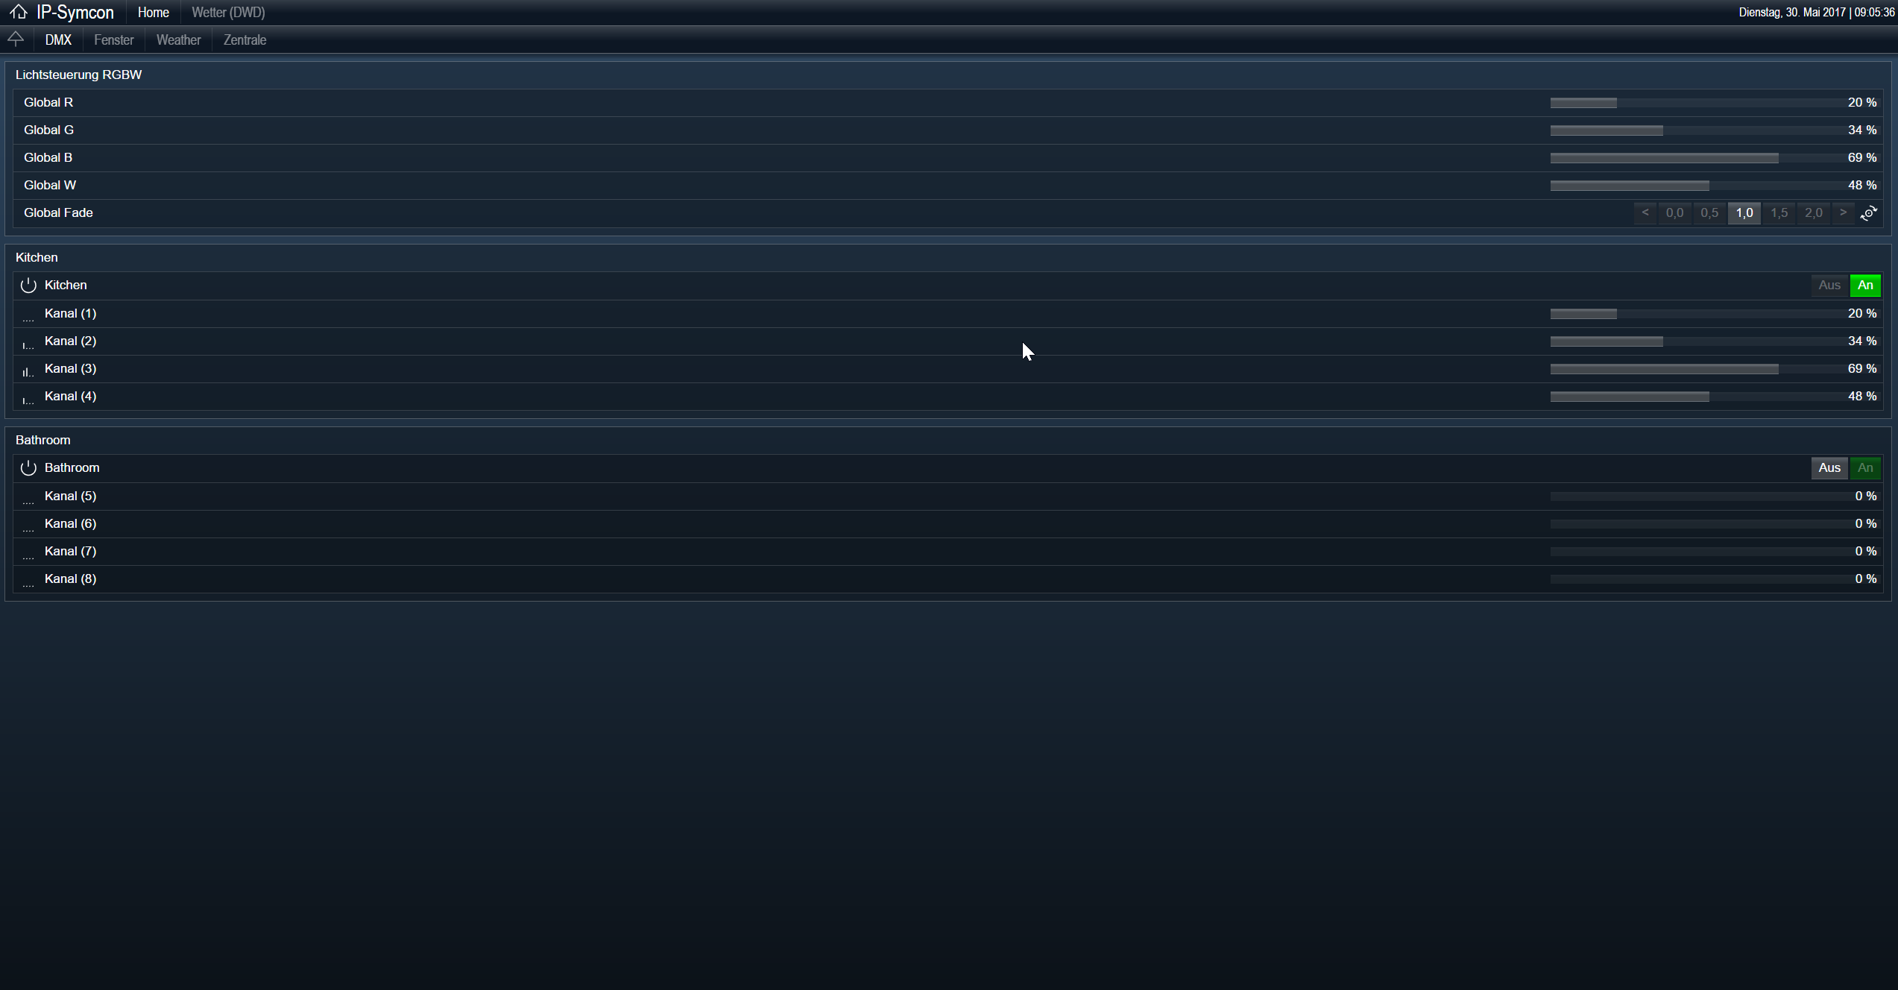Click the Kitchen power icon
The width and height of the screenshot is (1898, 990).
(28, 285)
